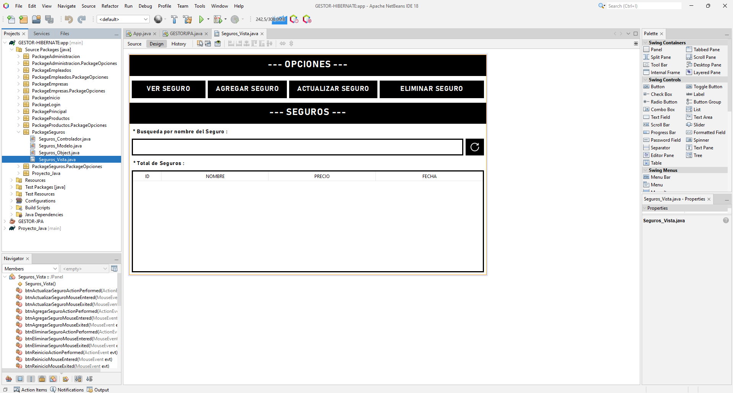Switch to the Source view of the form
This screenshot has width=733, height=393.
point(134,44)
